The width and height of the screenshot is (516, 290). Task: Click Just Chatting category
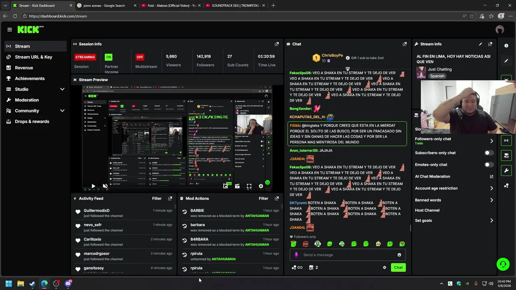tap(440, 69)
